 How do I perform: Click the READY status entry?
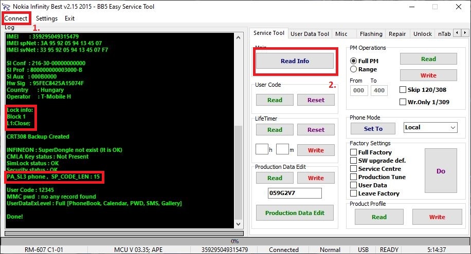[x=389, y=250]
